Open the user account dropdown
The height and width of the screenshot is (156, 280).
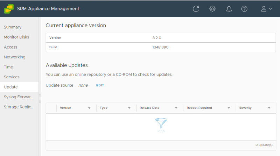[266, 9]
